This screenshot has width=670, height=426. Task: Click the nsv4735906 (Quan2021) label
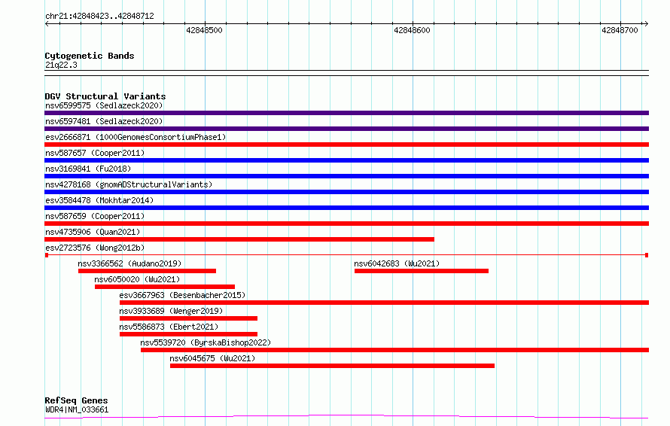pyautogui.click(x=93, y=232)
